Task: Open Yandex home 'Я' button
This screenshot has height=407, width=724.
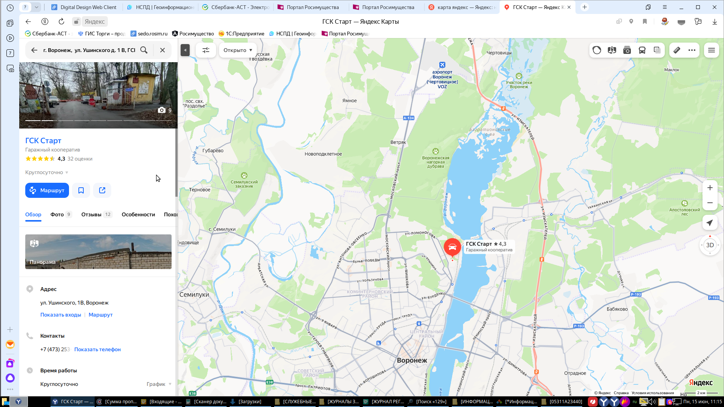Action: tap(45, 21)
